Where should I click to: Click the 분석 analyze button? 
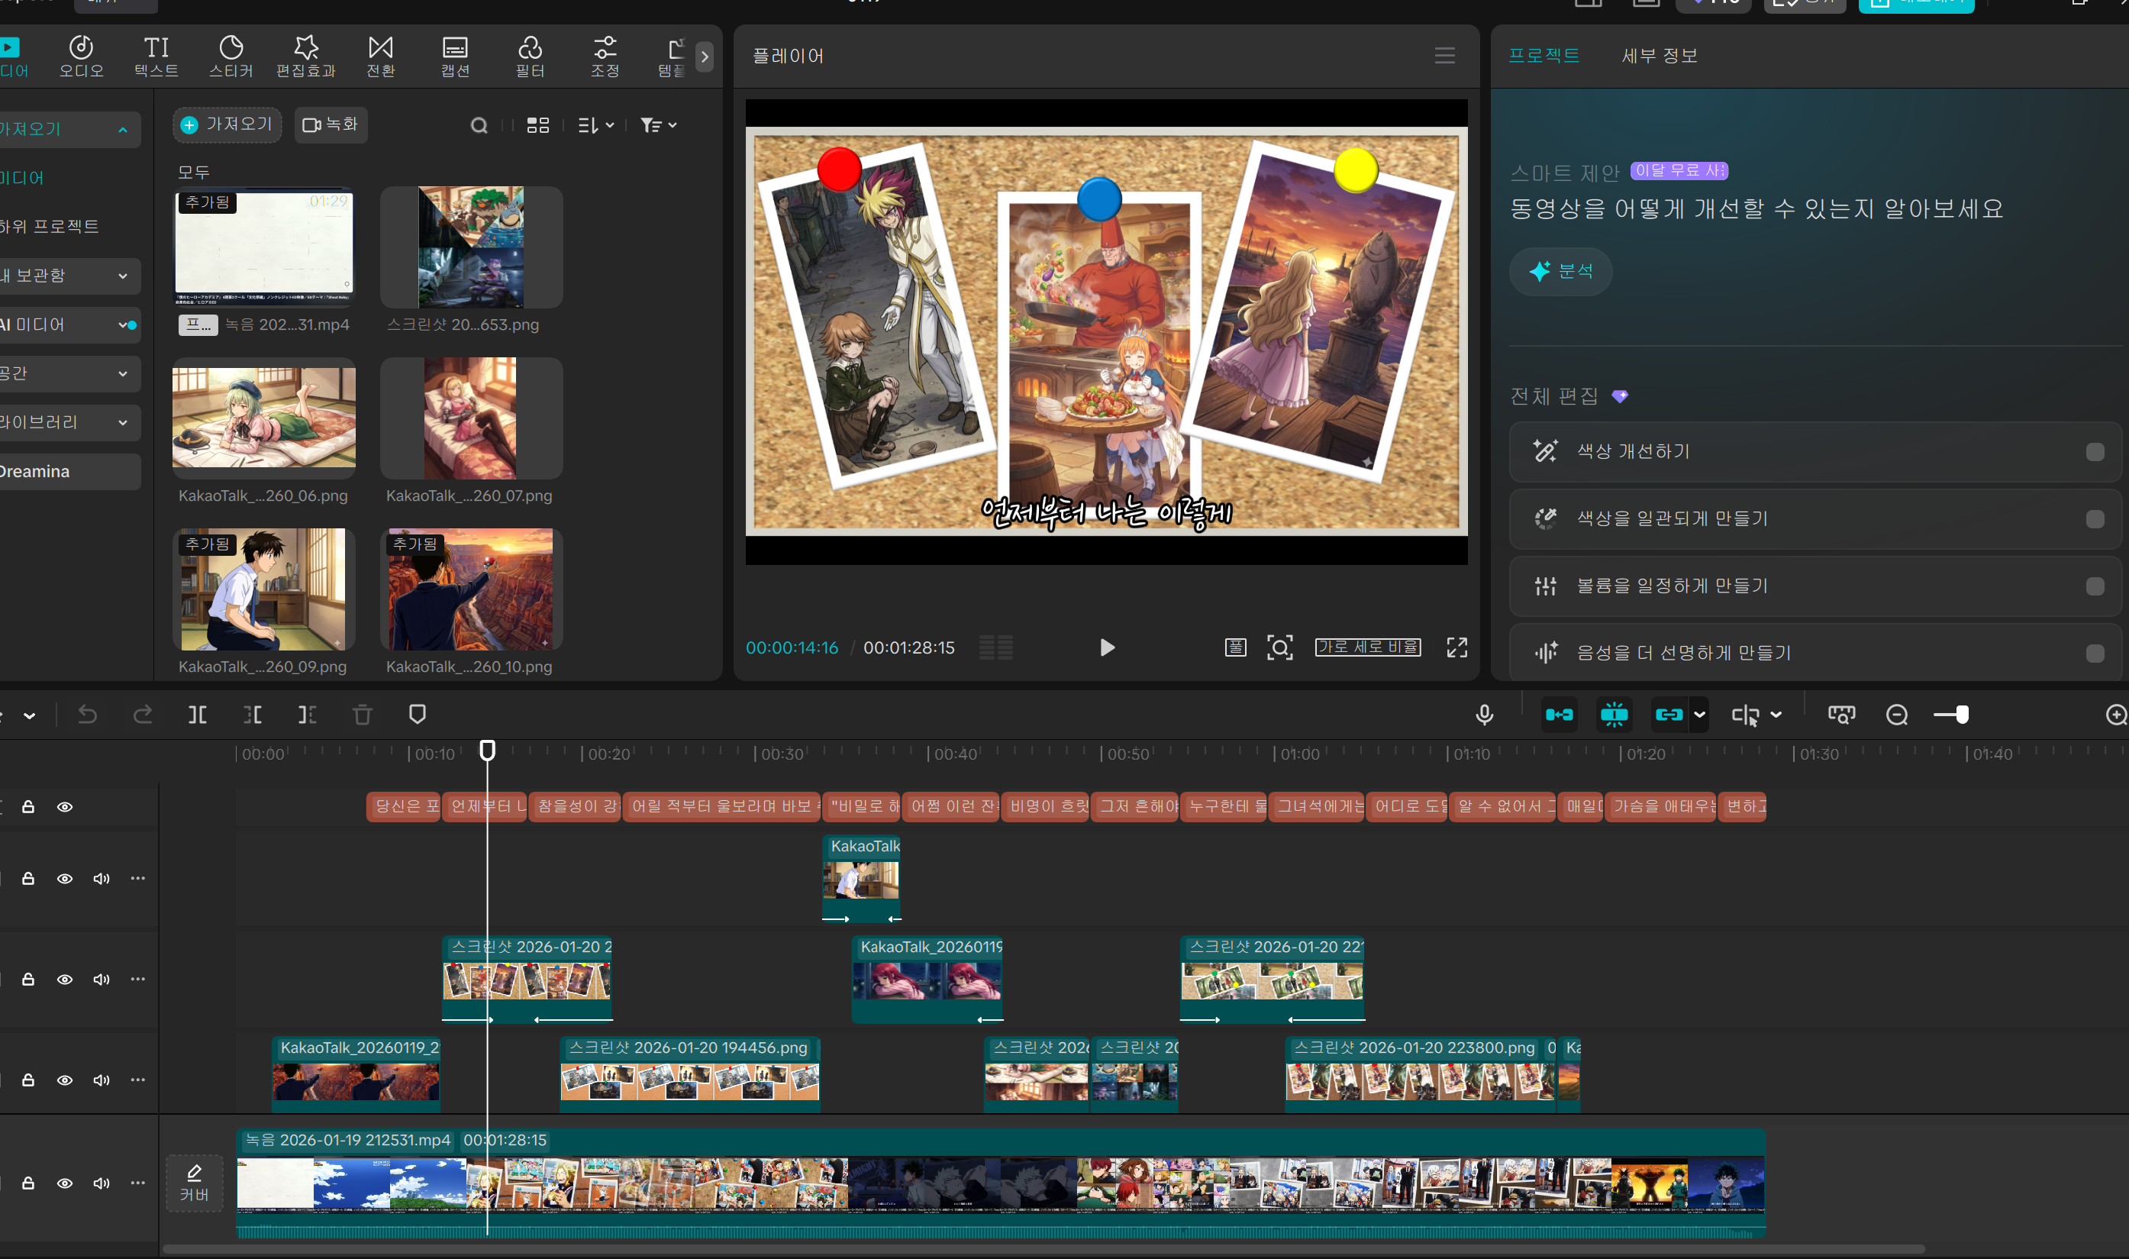[x=1561, y=272]
